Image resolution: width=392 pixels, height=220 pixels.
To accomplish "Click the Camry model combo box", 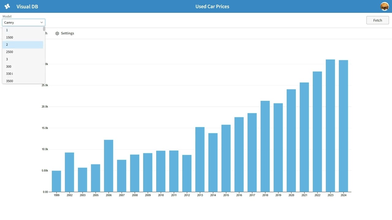I will (x=24, y=22).
